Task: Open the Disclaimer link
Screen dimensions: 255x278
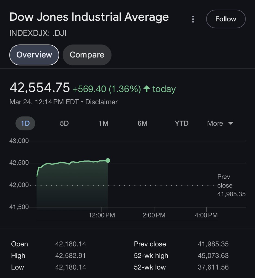Action: coord(101,102)
